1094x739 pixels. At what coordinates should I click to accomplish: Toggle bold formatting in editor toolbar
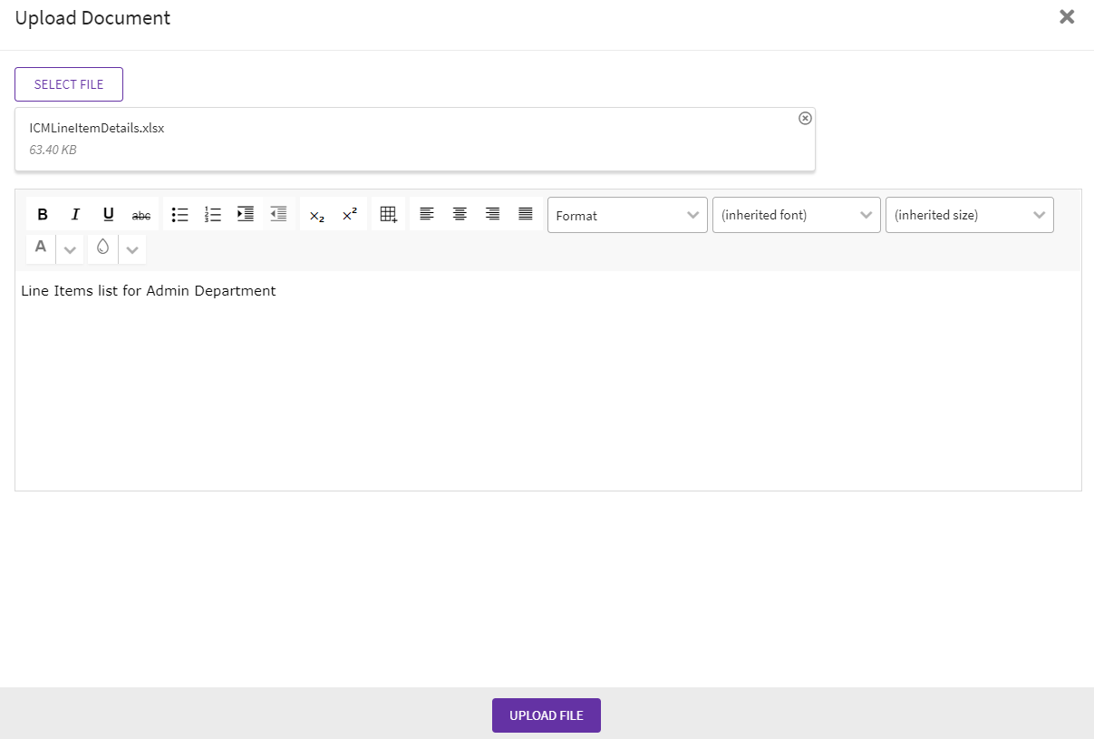click(x=43, y=215)
